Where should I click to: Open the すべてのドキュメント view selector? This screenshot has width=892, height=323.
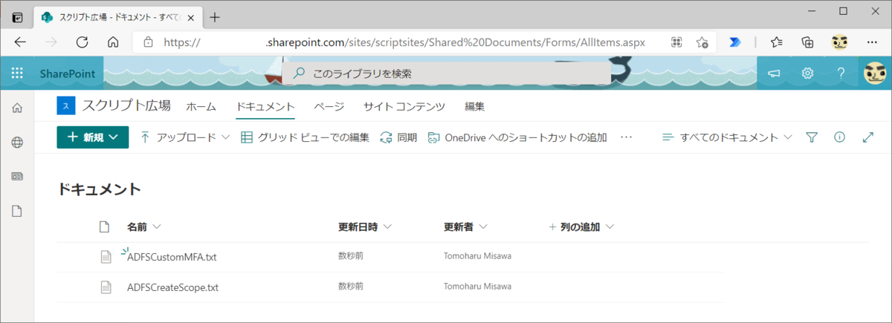click(727, 137)
